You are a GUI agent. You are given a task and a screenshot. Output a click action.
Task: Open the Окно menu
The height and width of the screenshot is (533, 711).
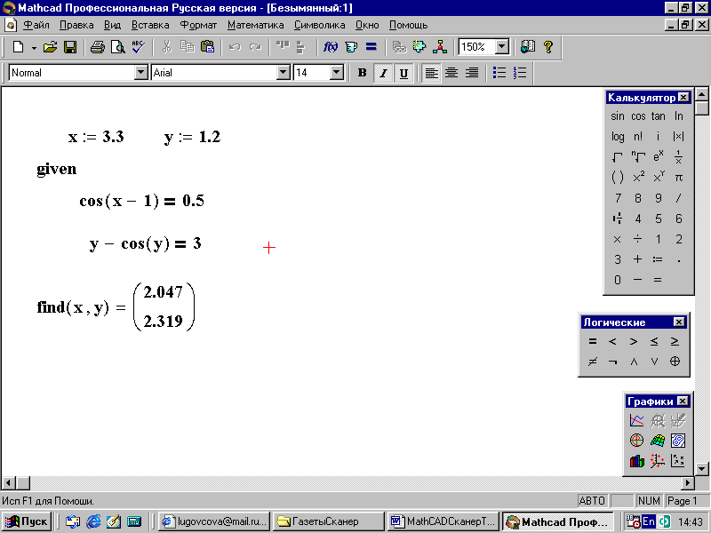[x=367, y=25]
